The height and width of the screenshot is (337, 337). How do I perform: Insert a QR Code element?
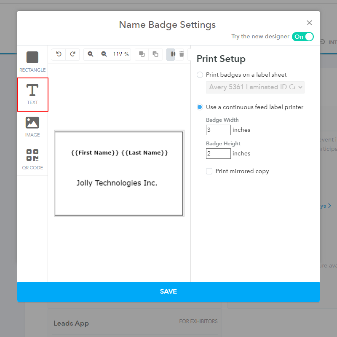(x=32, y=159)
